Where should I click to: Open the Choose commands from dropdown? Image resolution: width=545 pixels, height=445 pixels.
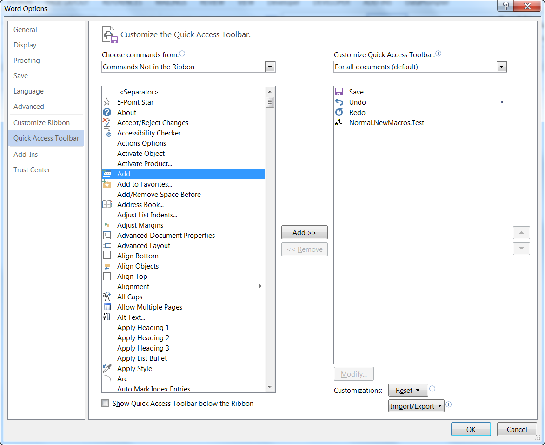[270, 67]
